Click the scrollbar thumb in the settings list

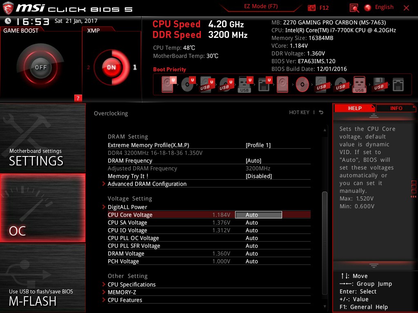325,243
